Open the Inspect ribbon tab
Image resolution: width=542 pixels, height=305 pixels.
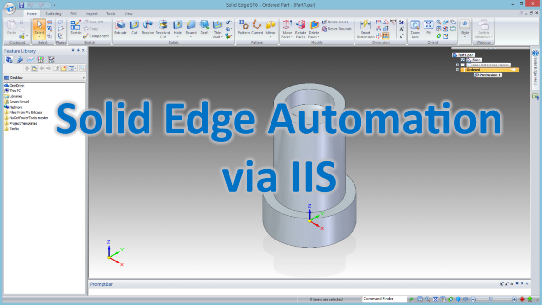click(91, 14)
